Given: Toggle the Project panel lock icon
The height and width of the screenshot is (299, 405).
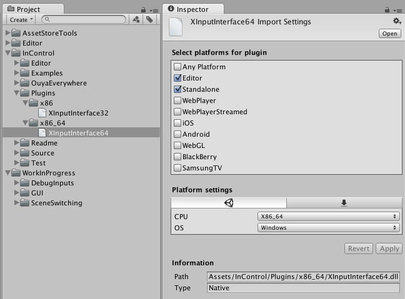Looking at the screenshot, I should 143,10.
